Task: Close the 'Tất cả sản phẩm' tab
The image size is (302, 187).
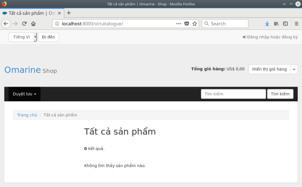Action: point(59,13)
